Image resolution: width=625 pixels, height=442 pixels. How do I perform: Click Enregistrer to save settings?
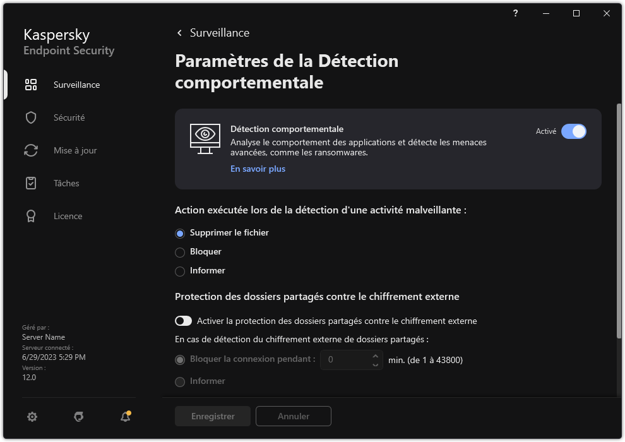(212, 415)
